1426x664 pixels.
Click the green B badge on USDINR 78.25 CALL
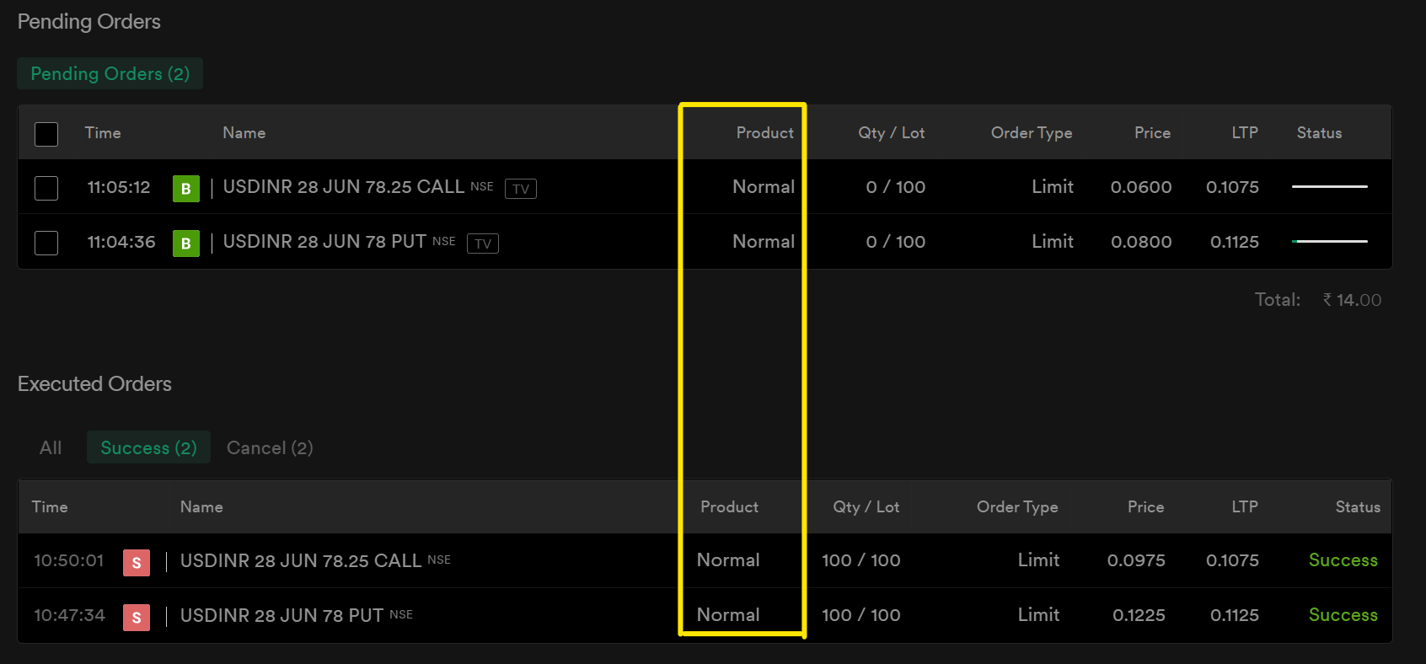[186, 189]
